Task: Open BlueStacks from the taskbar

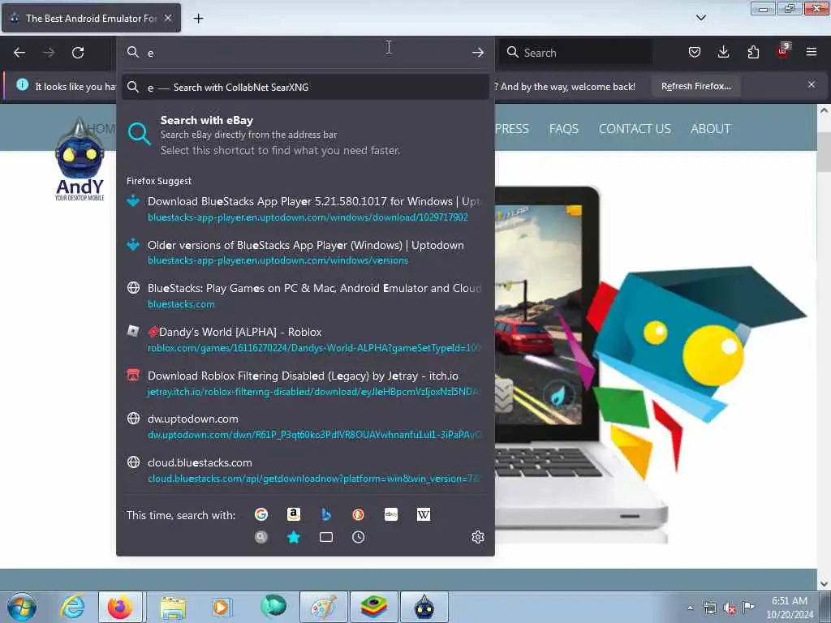Action: pos(373,607)
